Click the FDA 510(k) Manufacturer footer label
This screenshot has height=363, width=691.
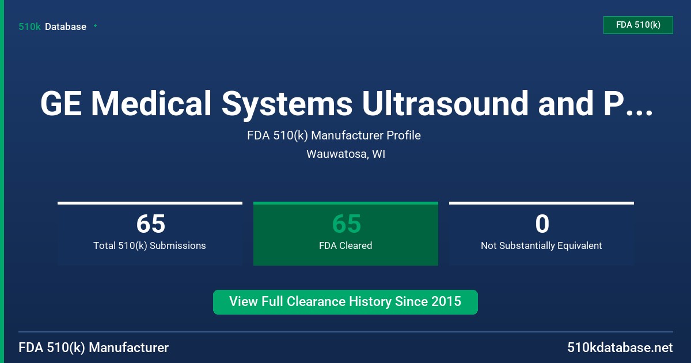[x=94, y=347]
